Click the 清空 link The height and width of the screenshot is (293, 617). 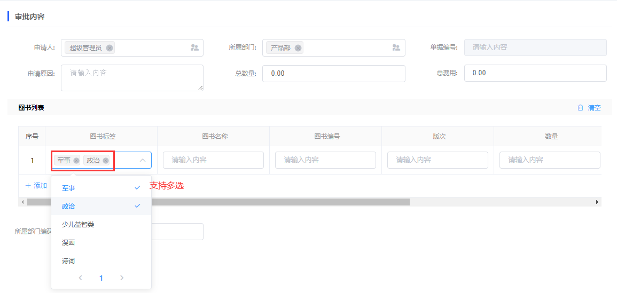[x=594, y=108]
